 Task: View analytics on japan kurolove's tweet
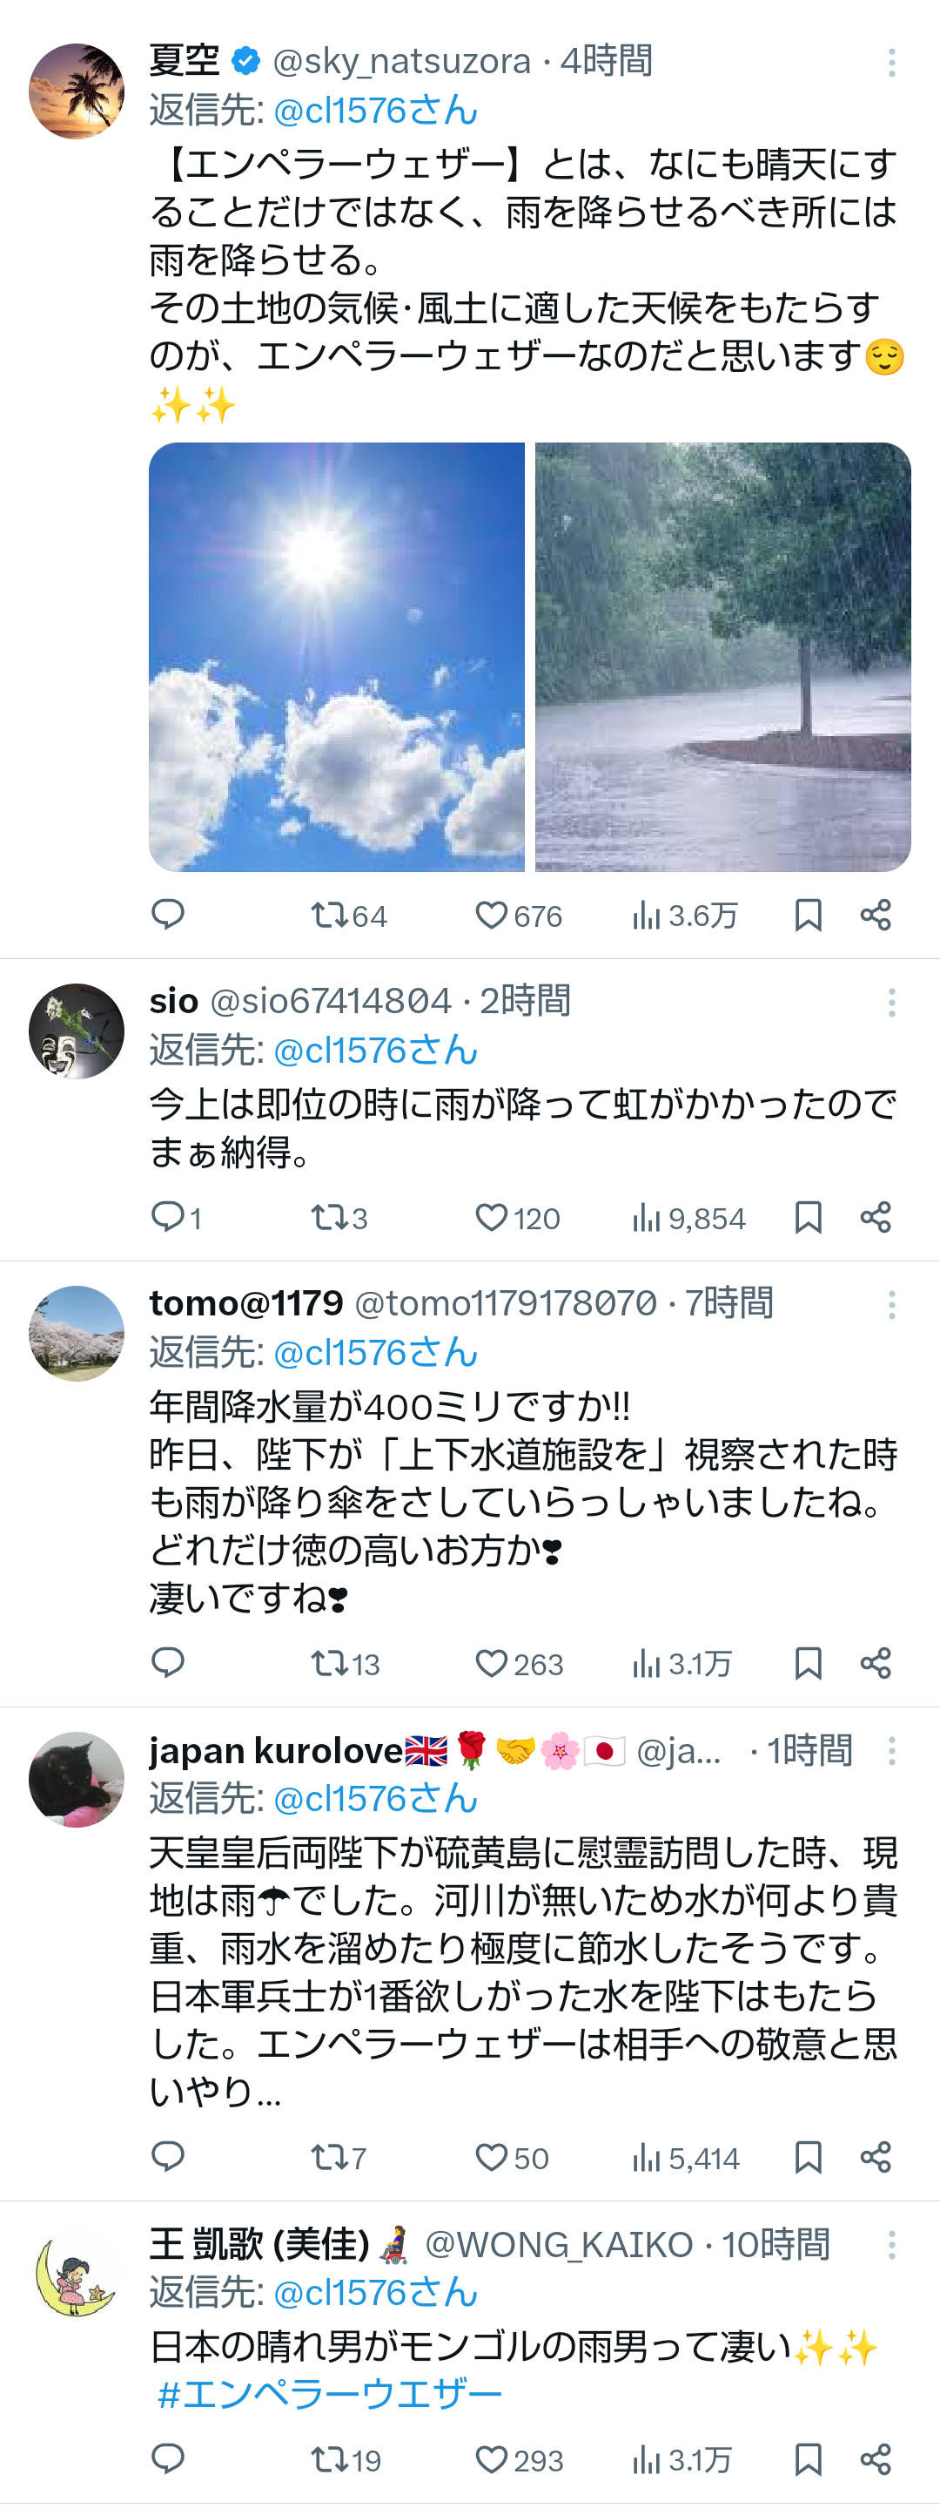(686, 2157)
